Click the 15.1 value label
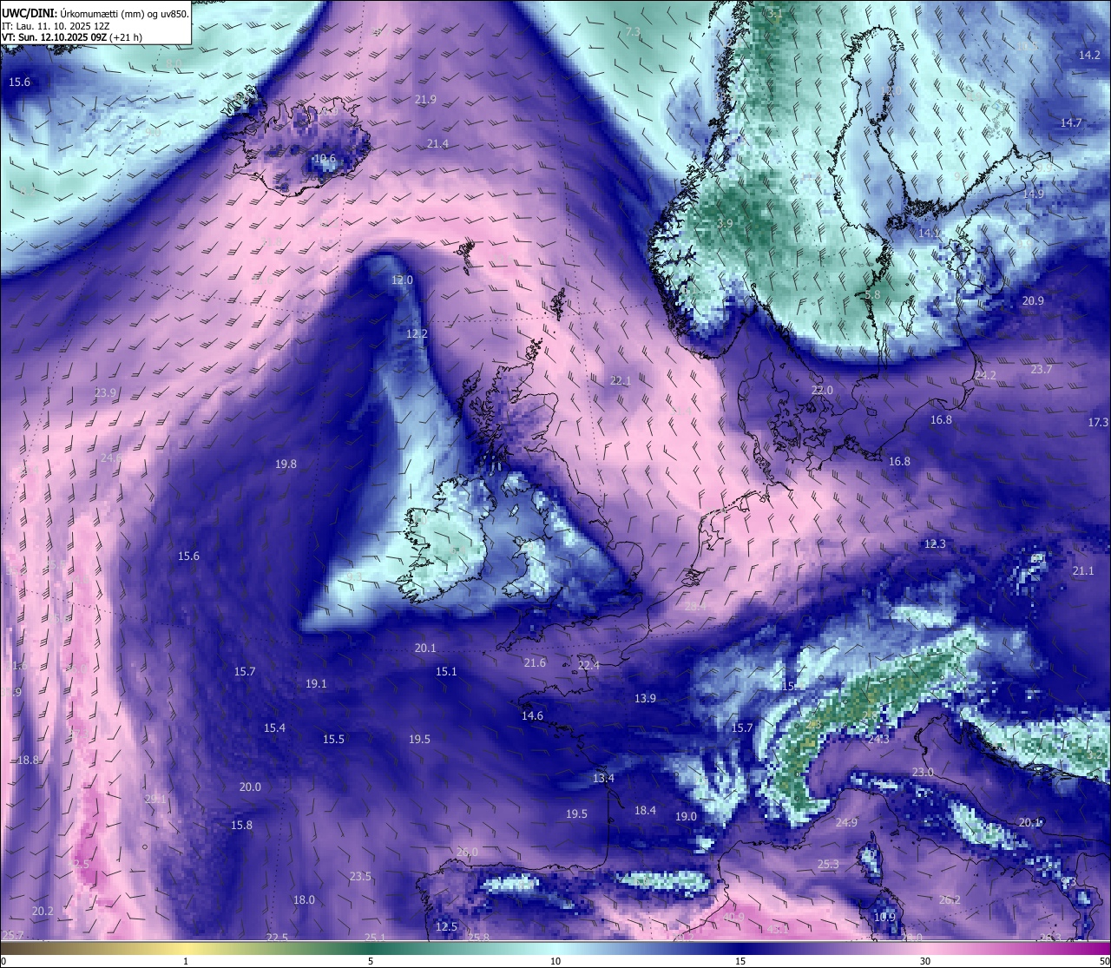This screenshot has width=1111, height=968. tap(446, 672)
